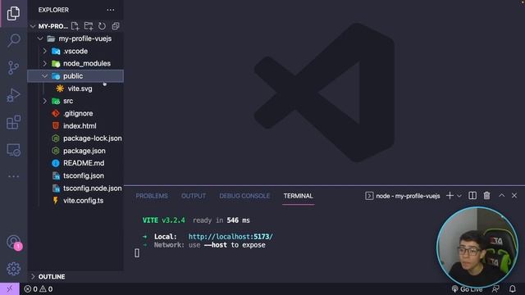The height and width of the screenshot is (295, 525).
Task: Switch to the OUTPUT tab
Action: tap(194, 196)
